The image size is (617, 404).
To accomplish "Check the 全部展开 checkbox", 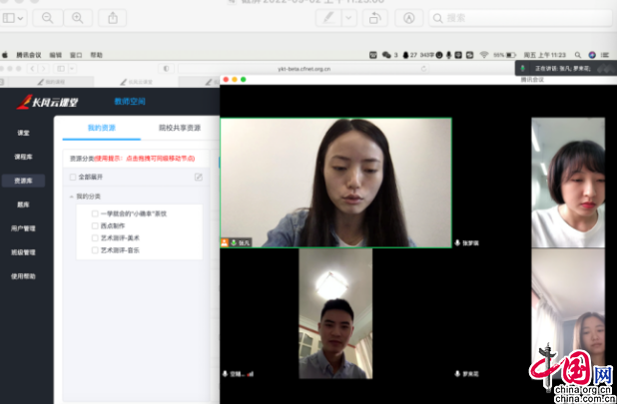I will 73,177.
